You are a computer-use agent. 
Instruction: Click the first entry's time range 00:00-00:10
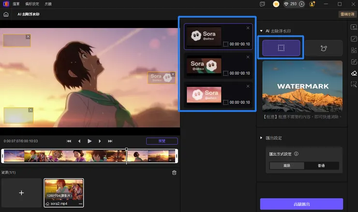coord(240,44)
